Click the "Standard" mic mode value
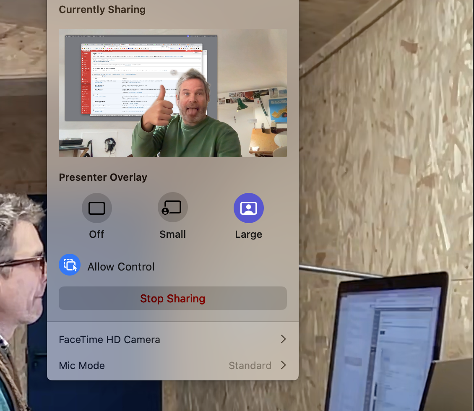 [250, 365]
